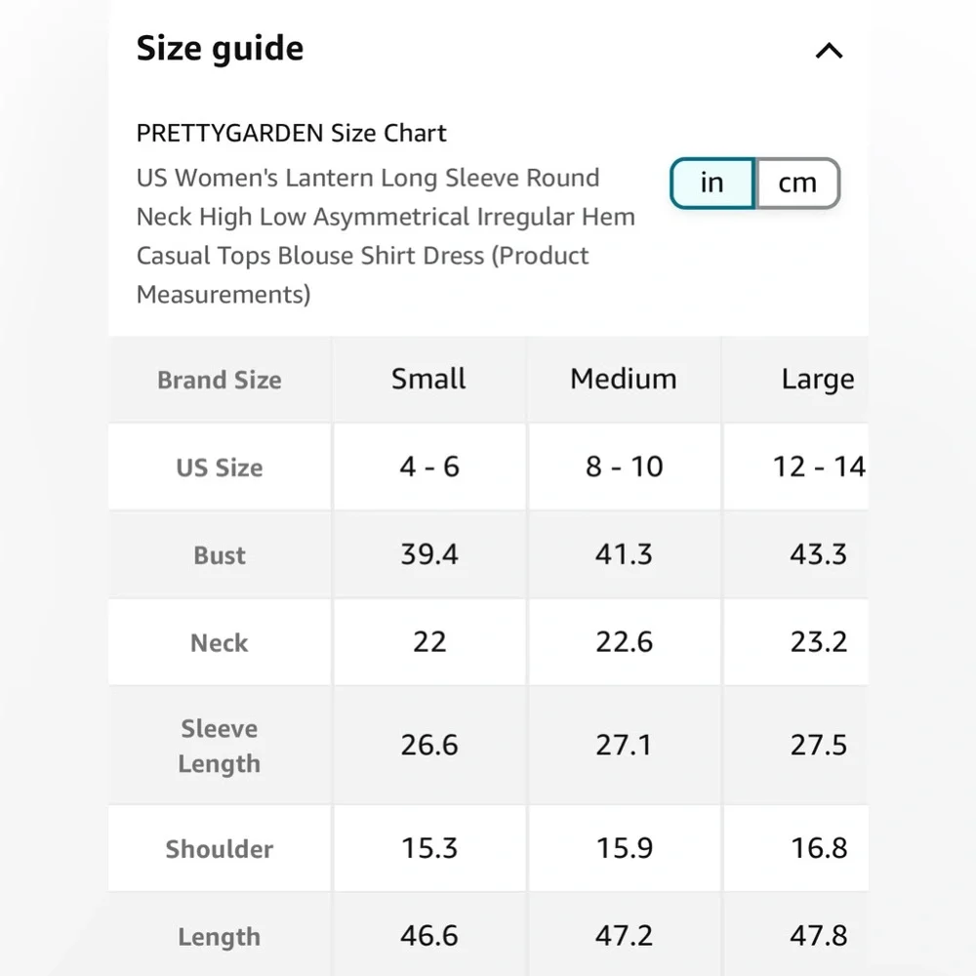The height and width of the screenshot is (976, 976).
Task: Click Small bust value 39.4
Action: pyautogui.click(x=429, y=554)
